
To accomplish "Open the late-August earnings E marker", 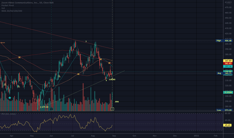I will pos(112,109).
